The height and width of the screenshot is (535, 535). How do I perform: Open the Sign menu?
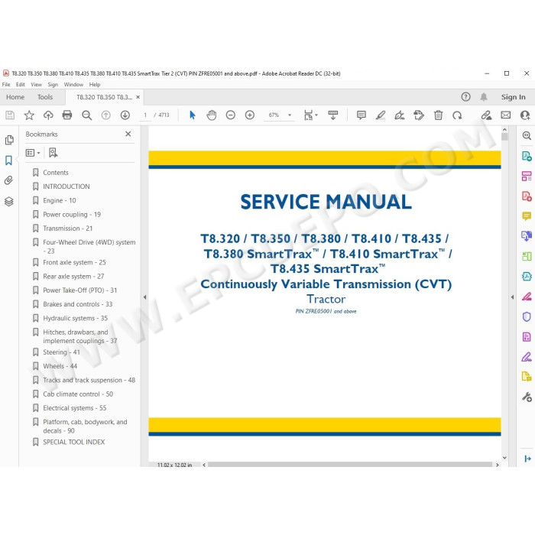(53, 85)
